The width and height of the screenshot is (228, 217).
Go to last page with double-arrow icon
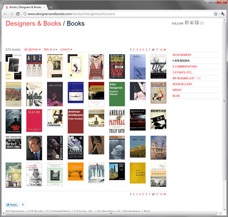pyautogui.click(x=165, y=50)
